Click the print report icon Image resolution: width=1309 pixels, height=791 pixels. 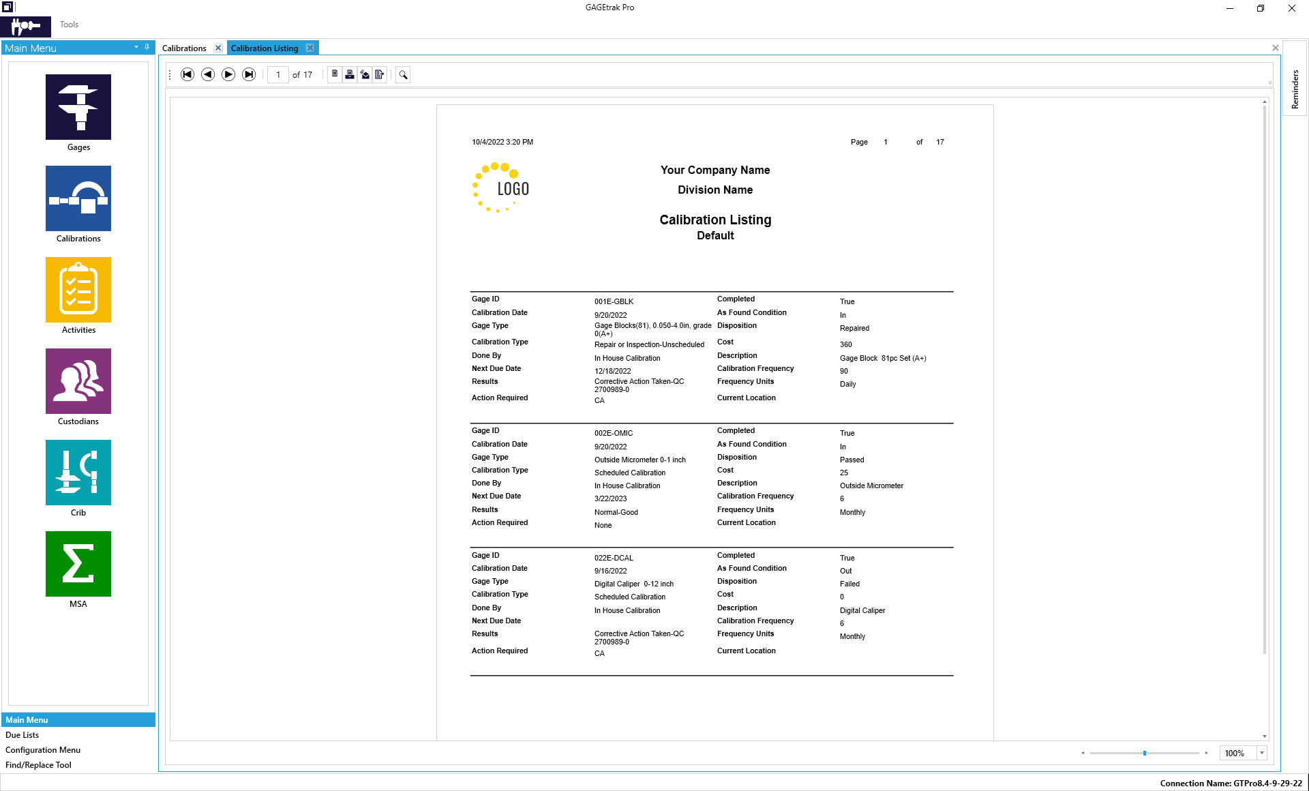350,74
